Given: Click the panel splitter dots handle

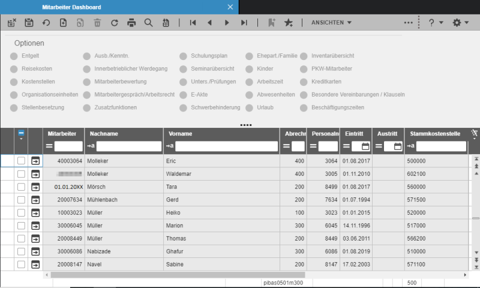Looking at the screenshot, I should [246, 125].
